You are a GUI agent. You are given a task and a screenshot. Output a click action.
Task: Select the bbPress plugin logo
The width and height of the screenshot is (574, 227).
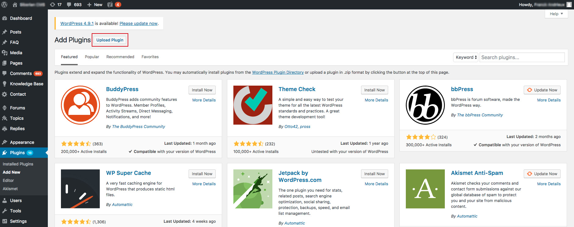(x=425, y=105)
